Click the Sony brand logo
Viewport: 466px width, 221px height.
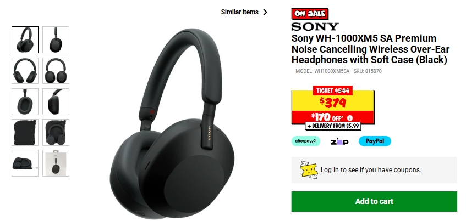pos(315,27)
